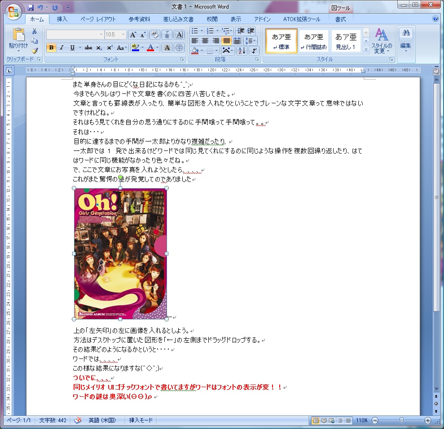Align text right
Image resolution: width=444 pixels, height=429 pixels.
point(216,40)
